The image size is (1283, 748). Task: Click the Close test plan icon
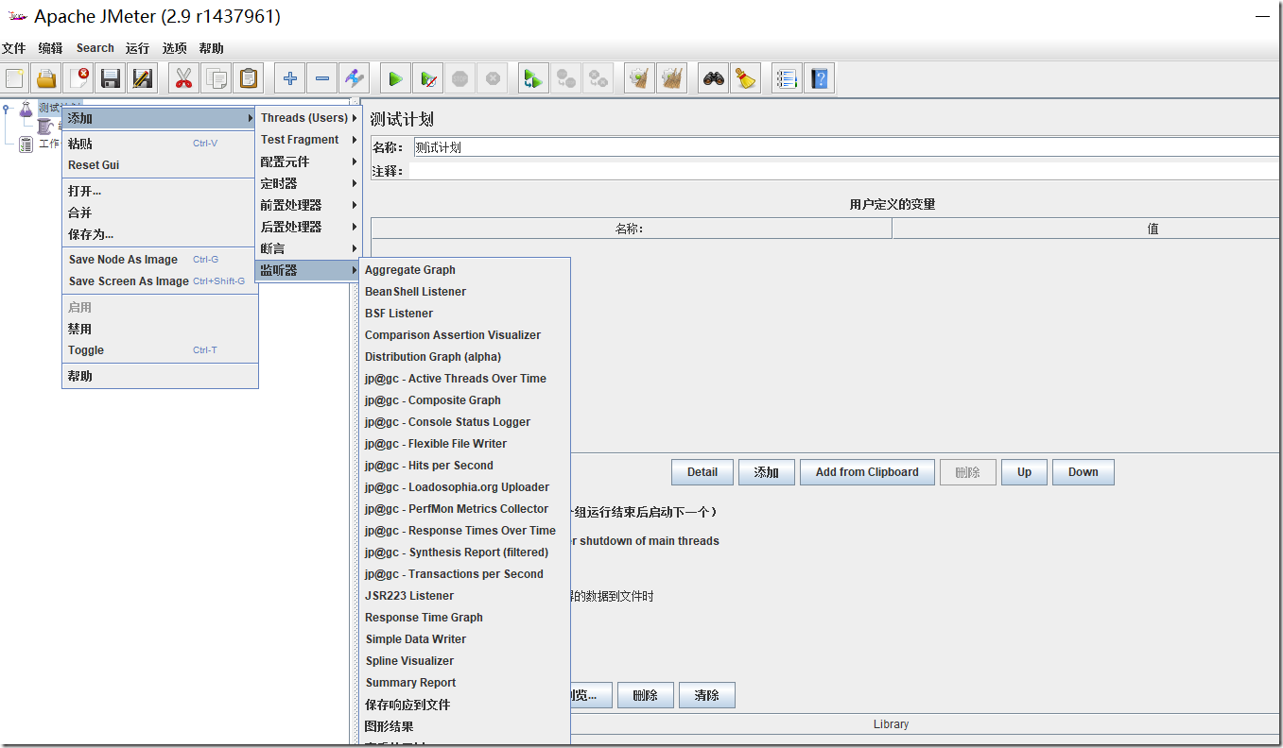[78, 78]
